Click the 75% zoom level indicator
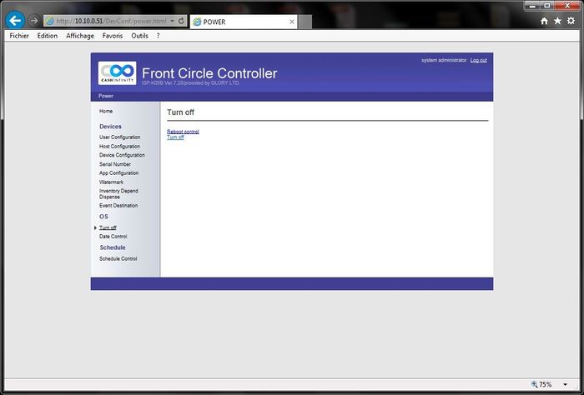The height and width of the screenshot is (395, 584). pyautogui.click(x=542, y=384)
